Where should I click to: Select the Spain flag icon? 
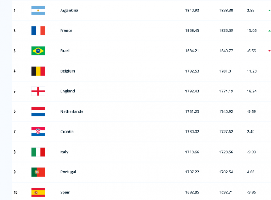click(x=38, y=192)
